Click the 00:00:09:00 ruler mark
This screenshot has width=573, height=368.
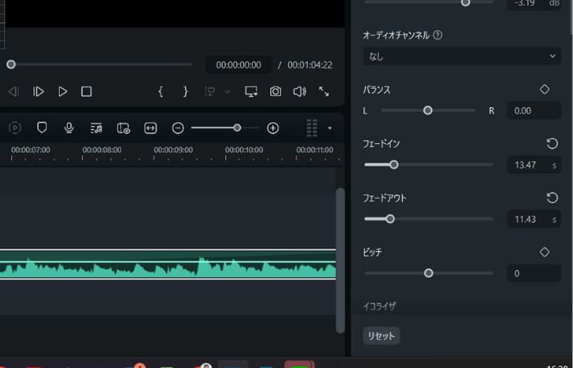(173, 150)
